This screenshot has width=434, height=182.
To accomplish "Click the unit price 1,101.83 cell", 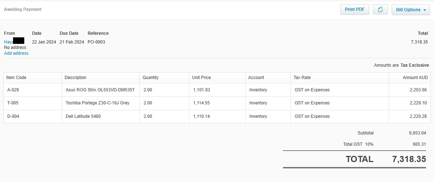I will point(201,90).
